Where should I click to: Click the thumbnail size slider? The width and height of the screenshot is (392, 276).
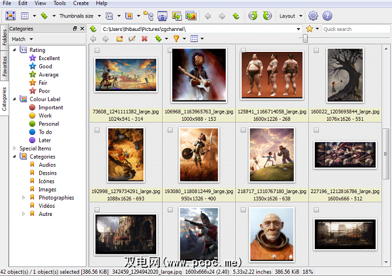[x=305, y=39]
